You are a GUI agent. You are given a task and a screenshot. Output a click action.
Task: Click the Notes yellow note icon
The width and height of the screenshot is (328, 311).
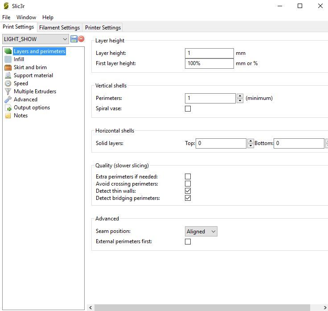tap(8, 116)
